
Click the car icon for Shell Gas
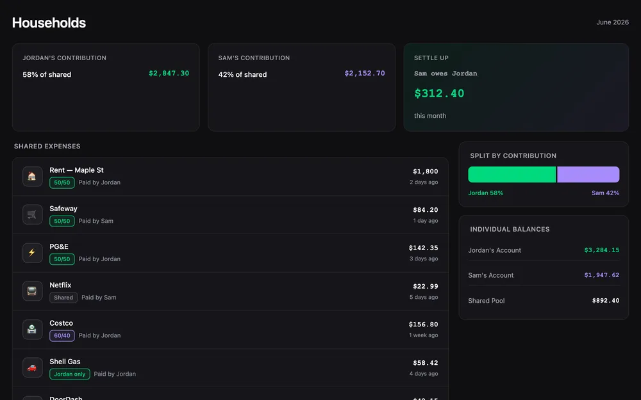(32, 368)
